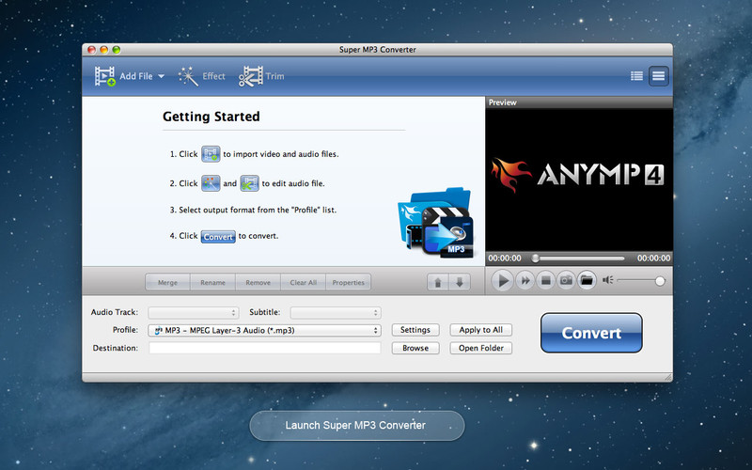
Task: Move the selected item down with the arrow button
Action: pyautogui.click(x=460, y=283)
